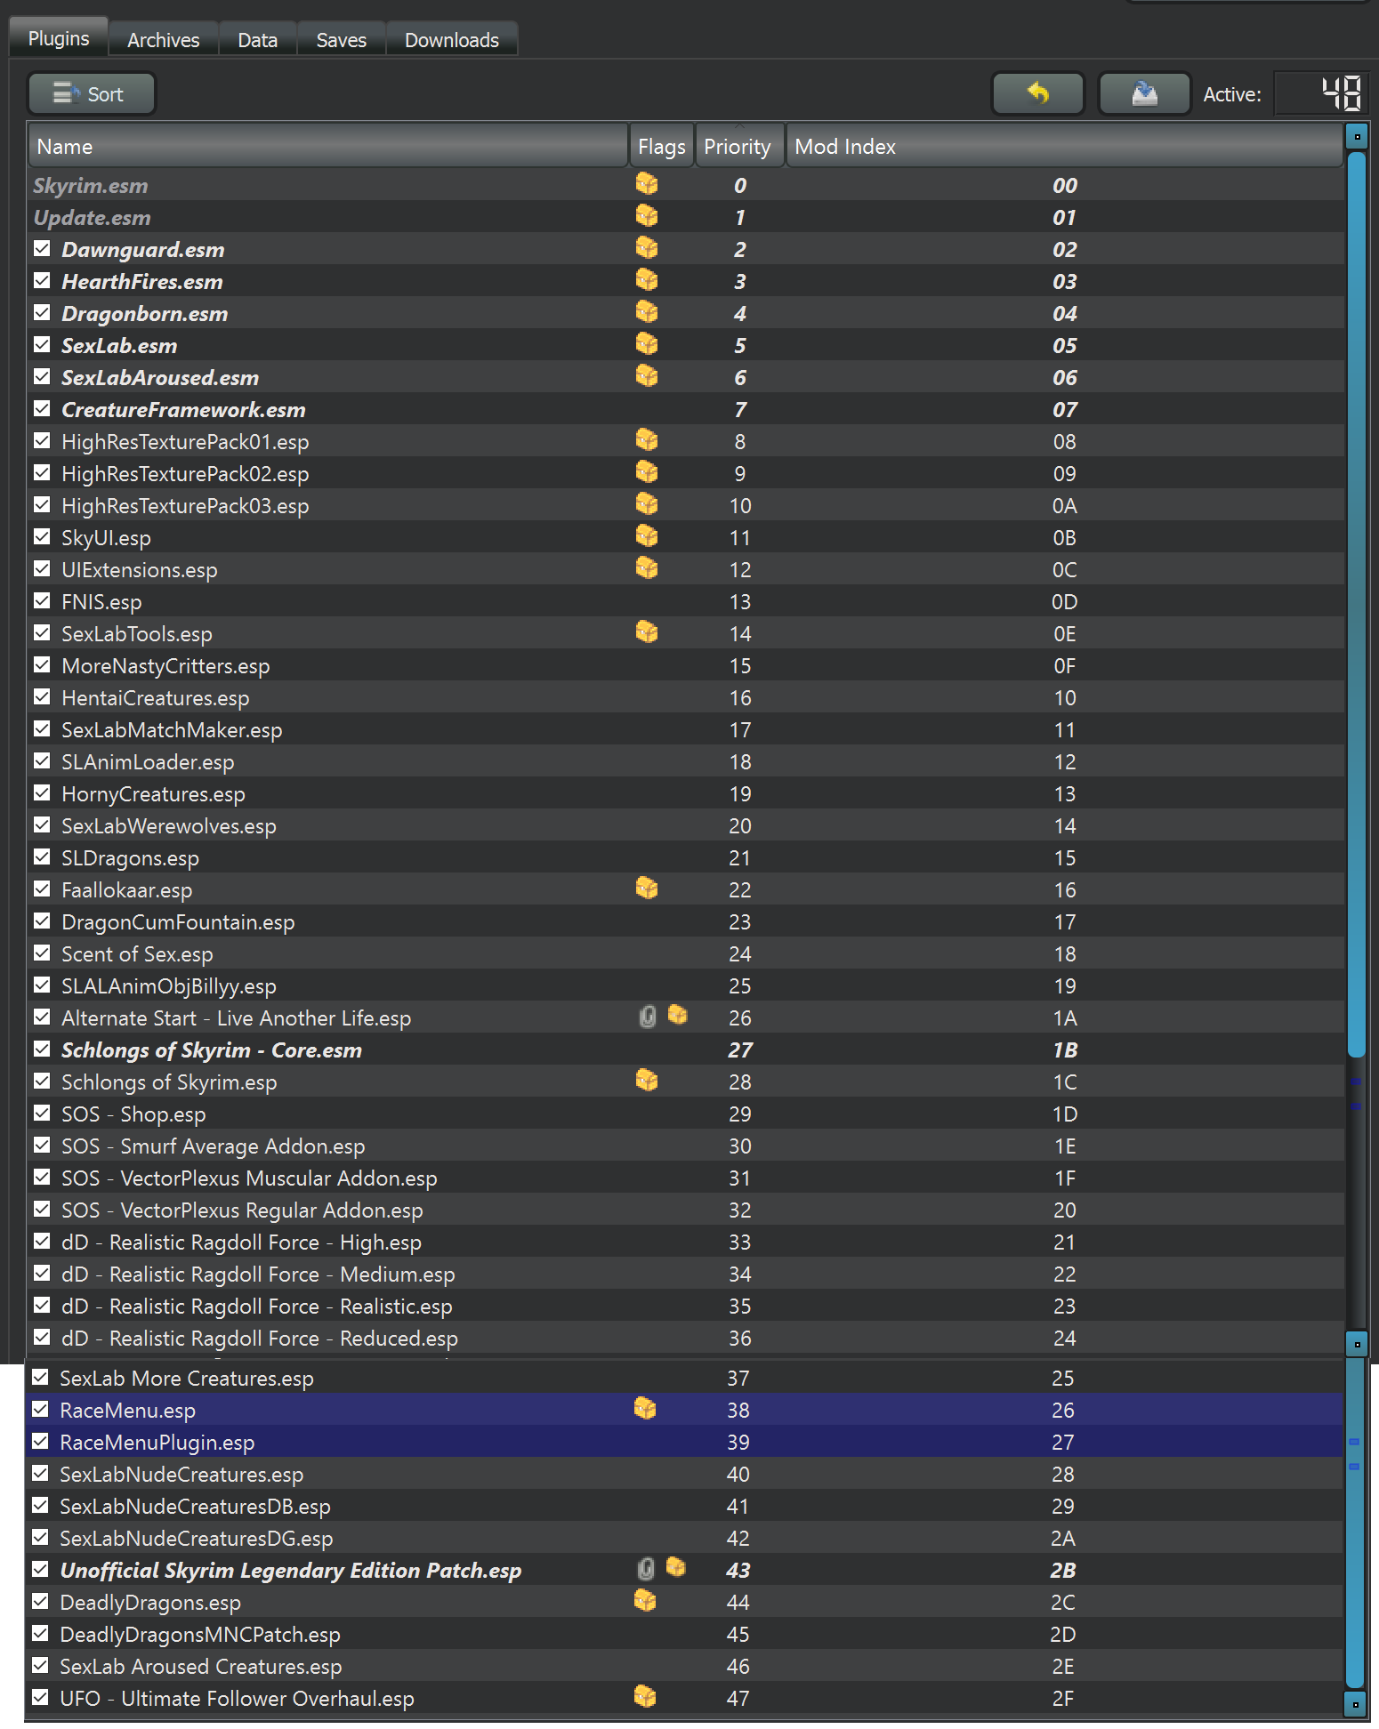The width and height of the screenshot is (1379, 1729).
Task: Click the create backup button
Action: 1144,93
